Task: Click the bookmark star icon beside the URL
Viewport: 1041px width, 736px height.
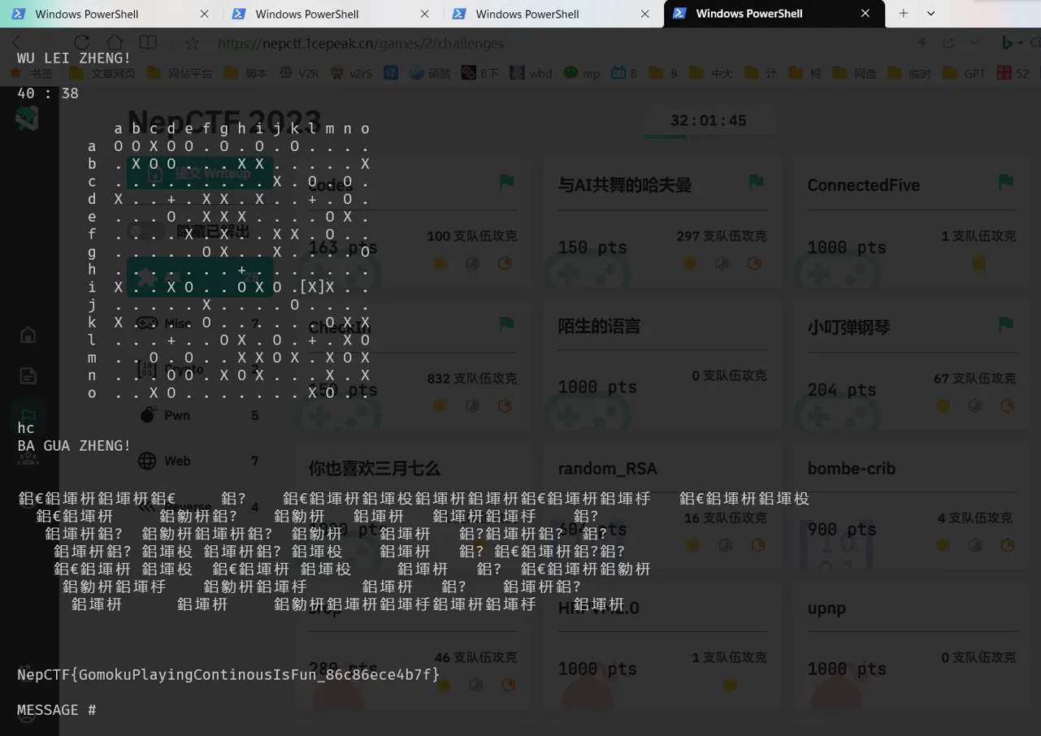Action: pos(192,43)
